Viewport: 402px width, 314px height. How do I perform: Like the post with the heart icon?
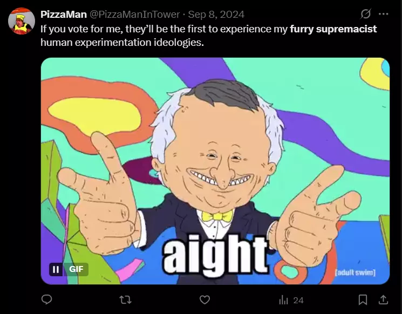(205, 299)
